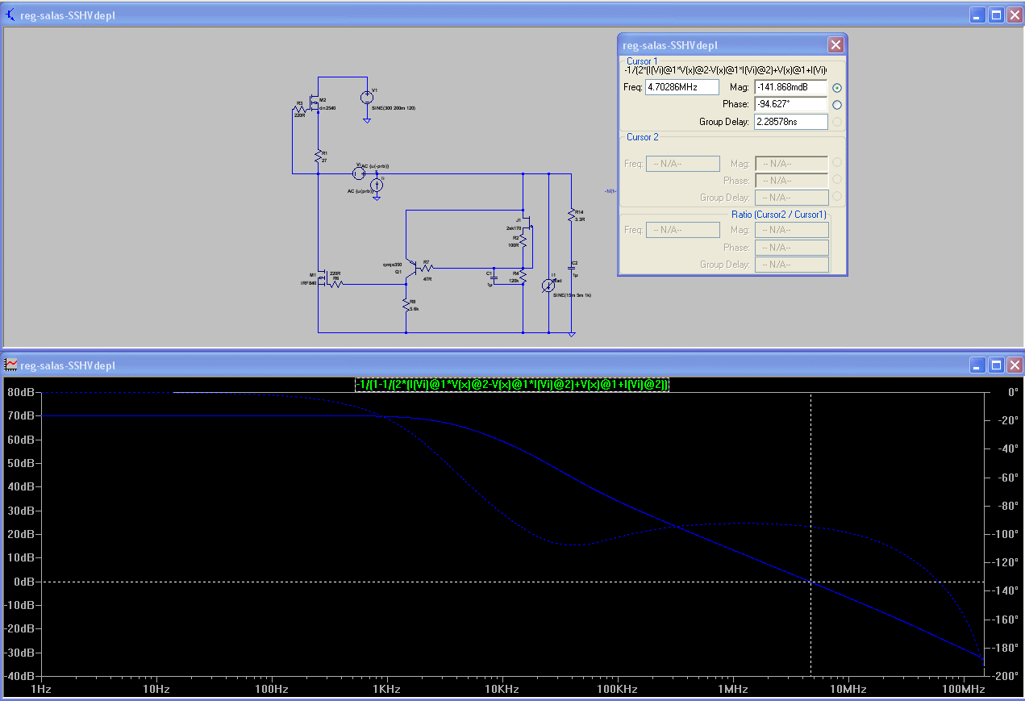Click the I1 load current source
Image resolution: width=1025 pixels, height=701 pixels.
coord(548,286)
